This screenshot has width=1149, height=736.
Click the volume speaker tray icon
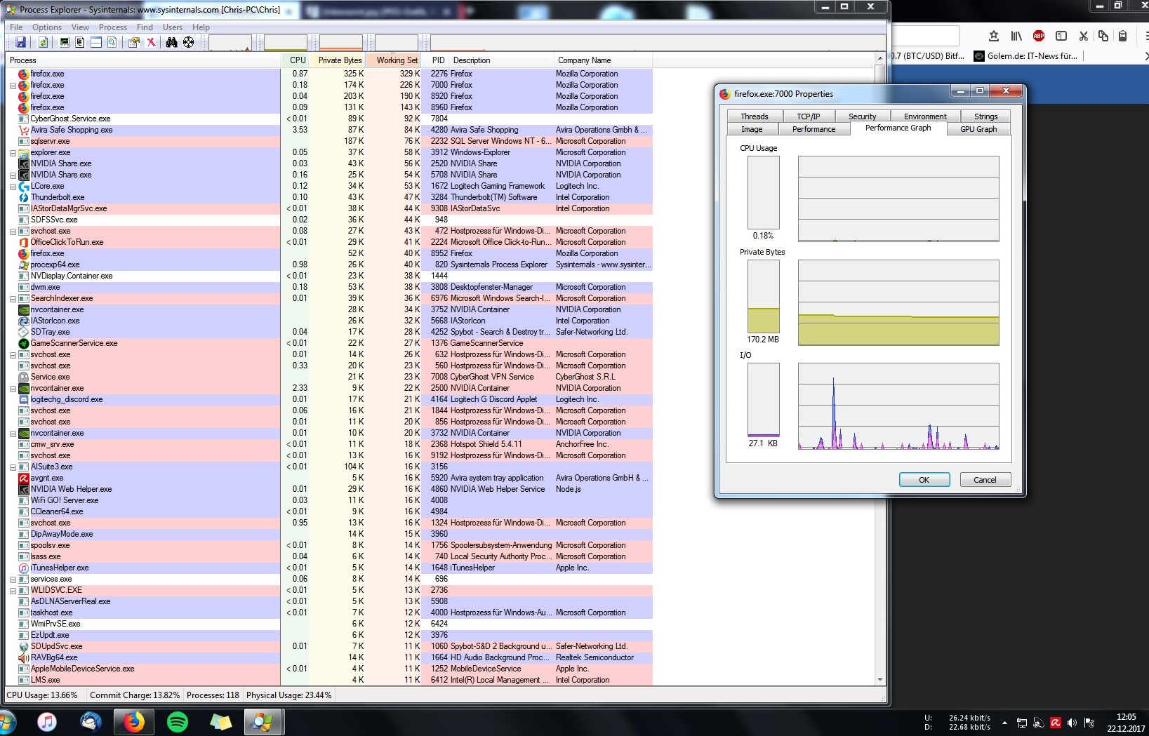(1072, 723)
